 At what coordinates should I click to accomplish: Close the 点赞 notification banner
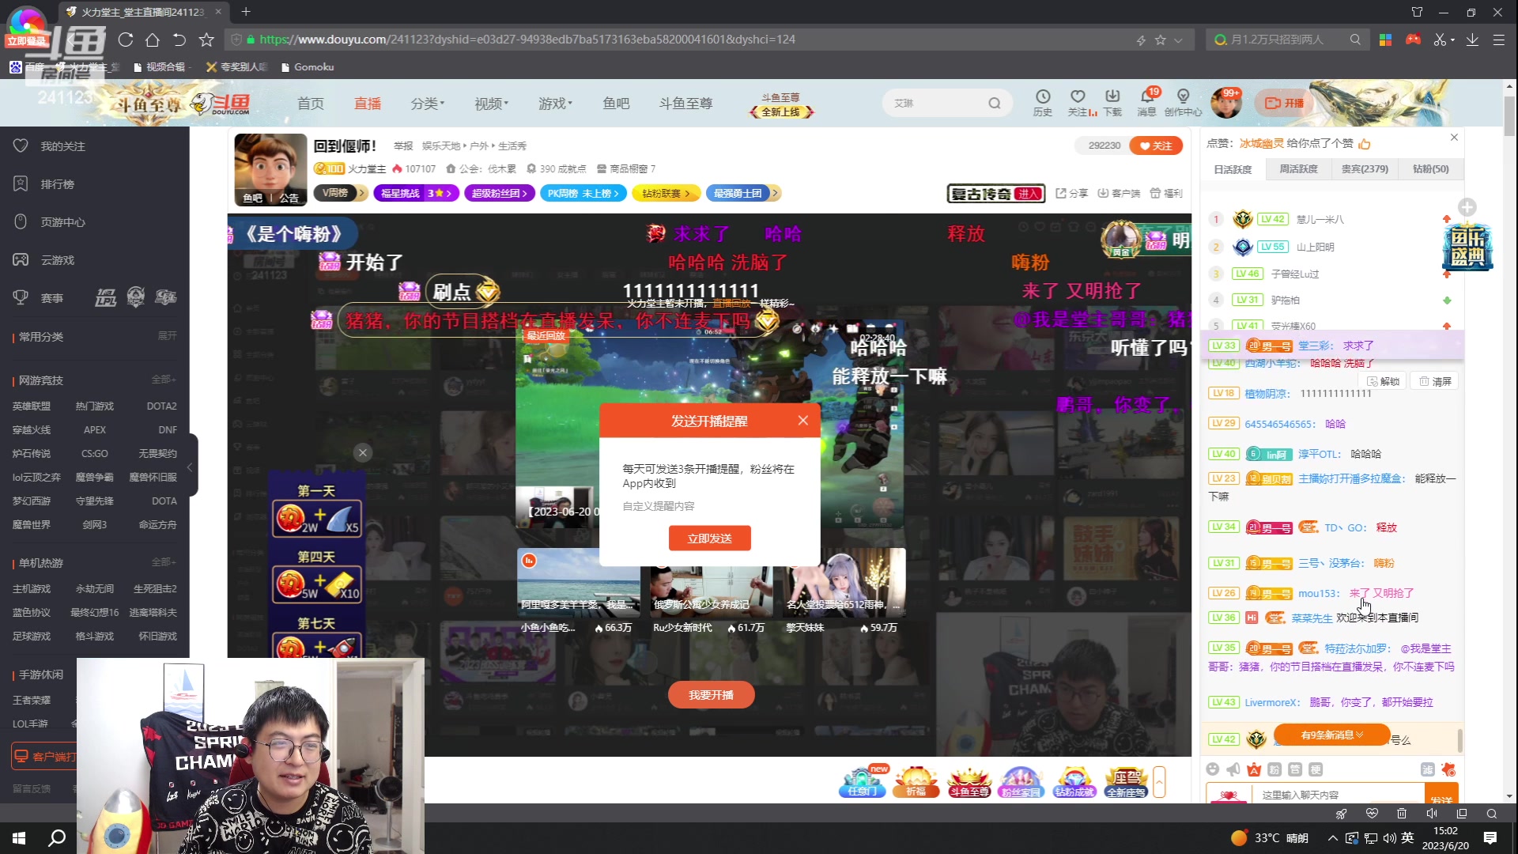click(x=1454, y=138)
